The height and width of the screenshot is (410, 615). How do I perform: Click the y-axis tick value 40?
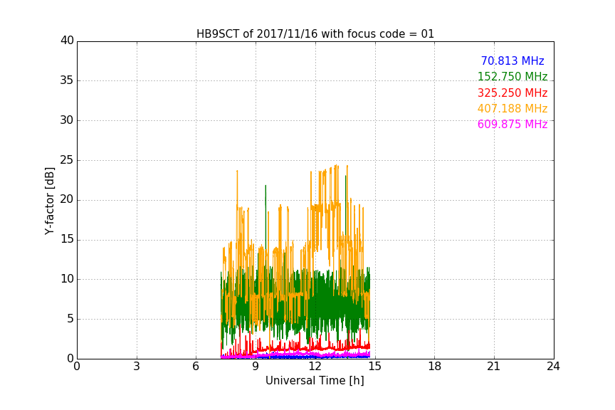[x=67, y=40]
